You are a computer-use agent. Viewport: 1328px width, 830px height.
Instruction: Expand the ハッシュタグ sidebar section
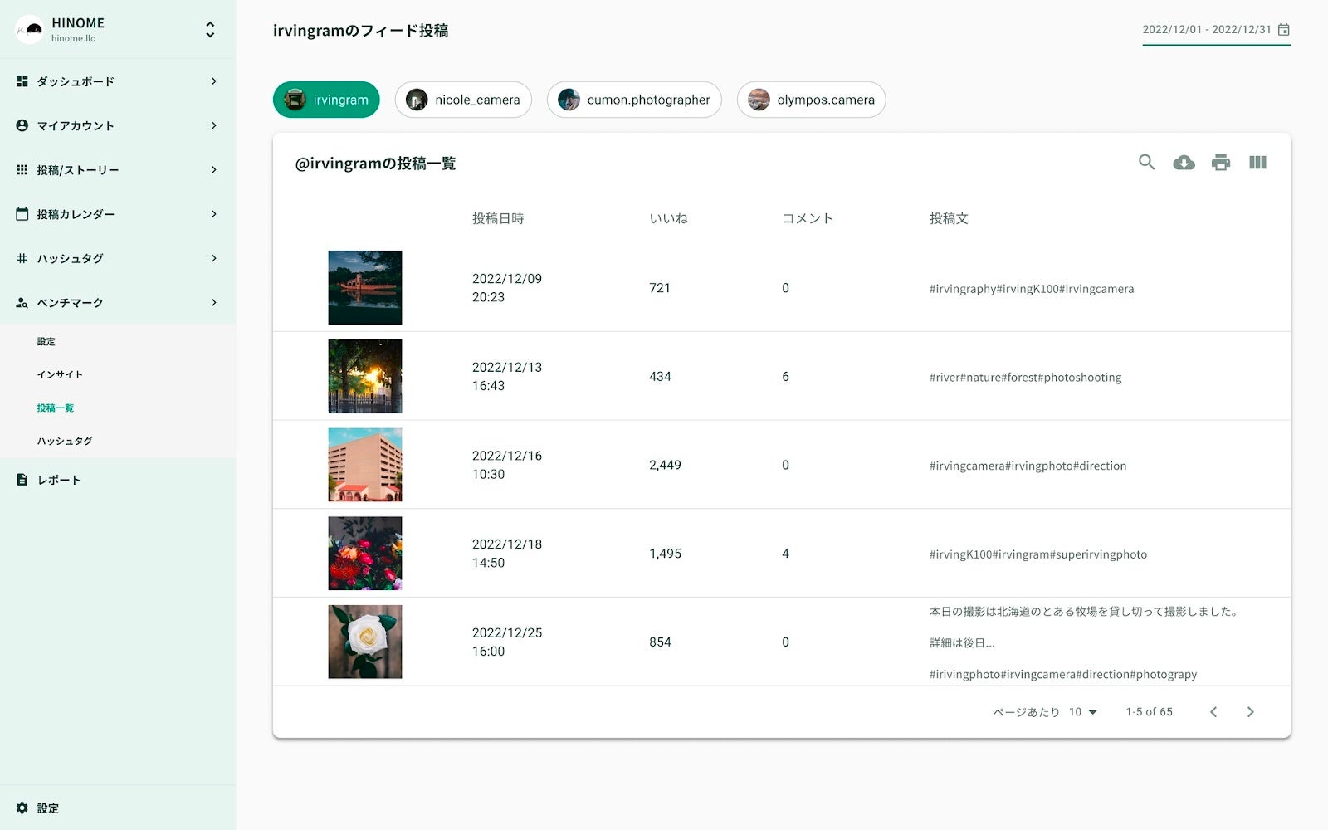click(x=118, y=258)
